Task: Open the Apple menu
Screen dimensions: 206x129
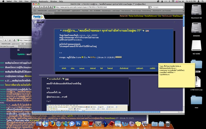Action: pos(4,1)
